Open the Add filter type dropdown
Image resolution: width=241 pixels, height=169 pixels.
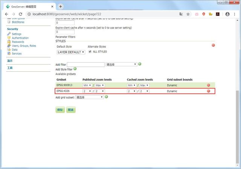point(121,65)
